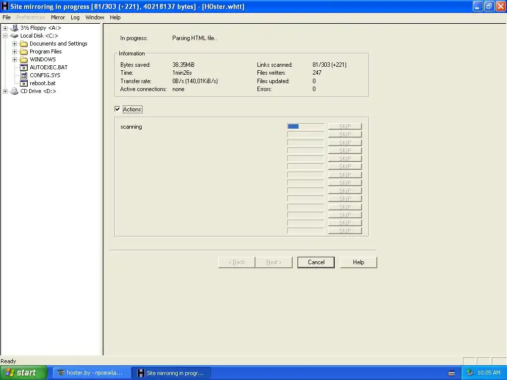
Task: Open the Log menu
Action: [x=75, y=17]
